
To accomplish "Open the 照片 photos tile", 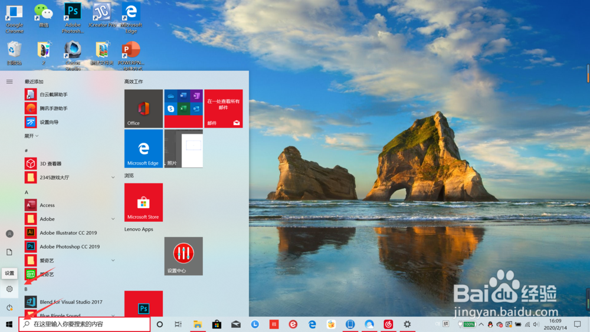I will coord(183,149).
